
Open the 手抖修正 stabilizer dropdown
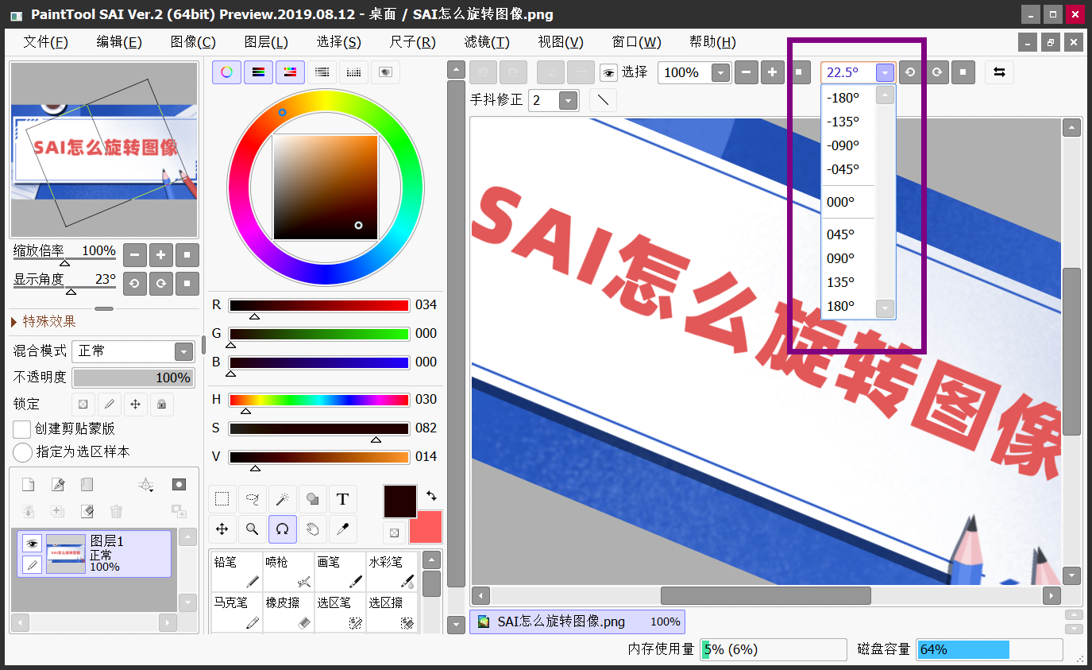point(568,101)
